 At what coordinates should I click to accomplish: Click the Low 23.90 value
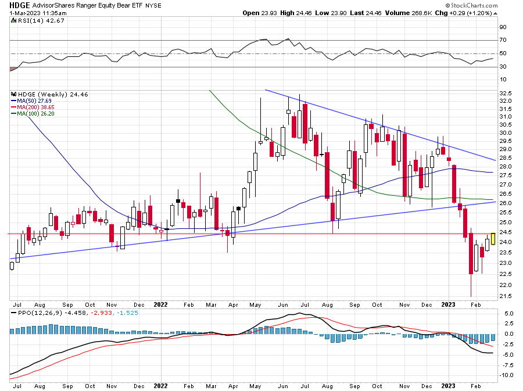point(331,13)
